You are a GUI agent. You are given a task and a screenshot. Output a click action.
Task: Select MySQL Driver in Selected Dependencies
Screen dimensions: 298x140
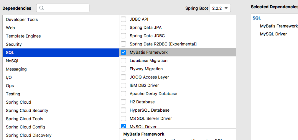point(273,34)
